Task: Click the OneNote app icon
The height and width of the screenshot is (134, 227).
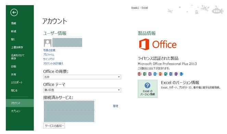Action: coord(150,74)
